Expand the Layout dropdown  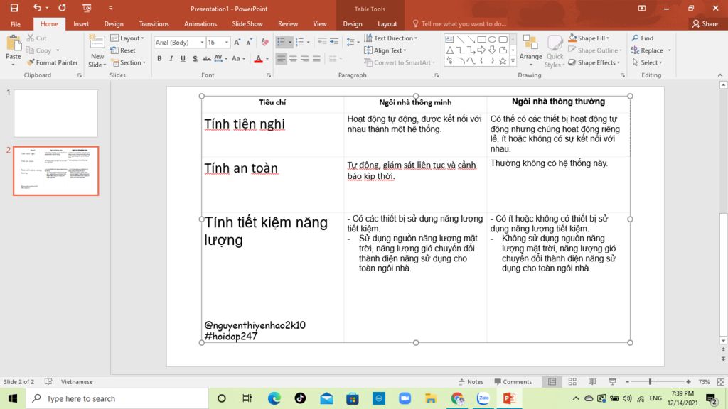pyautogui.click(x=128, y=38)
